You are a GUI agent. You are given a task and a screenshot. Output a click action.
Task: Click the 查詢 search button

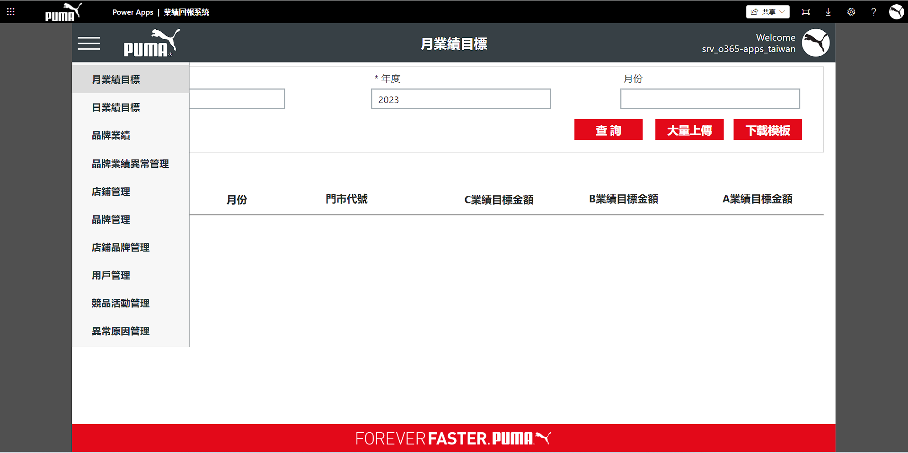coord(608,130)
